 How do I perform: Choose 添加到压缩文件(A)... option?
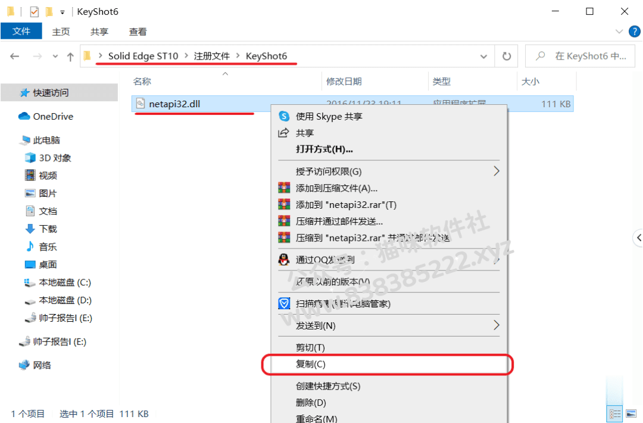[389, 188]
